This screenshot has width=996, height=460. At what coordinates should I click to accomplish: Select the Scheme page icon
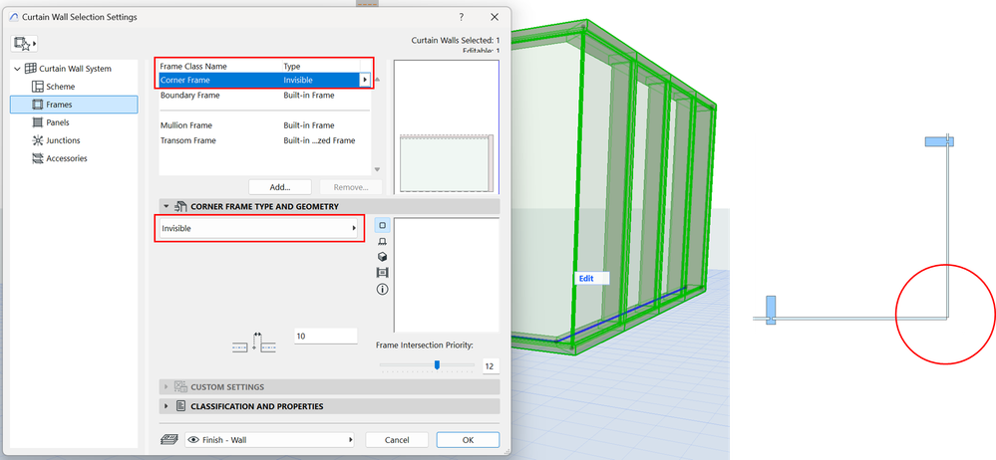coord(37,87)
